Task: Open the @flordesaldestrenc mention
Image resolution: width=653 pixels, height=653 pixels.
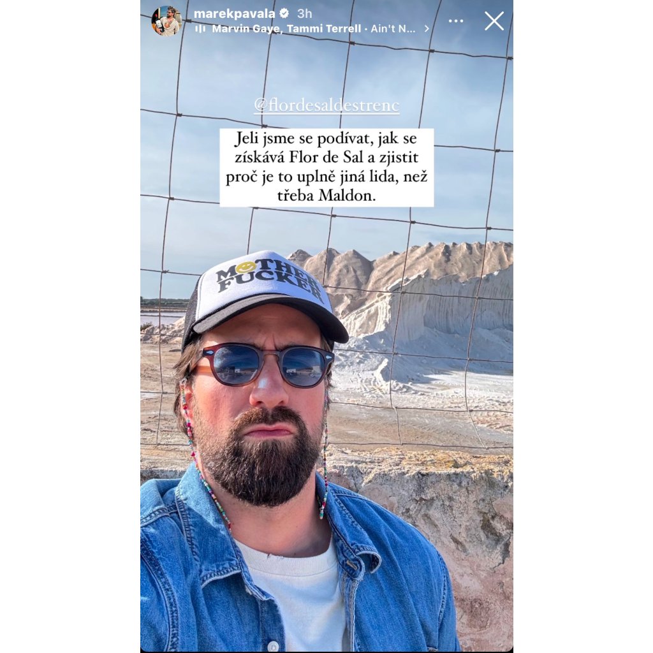Action: tap(327, 105)
